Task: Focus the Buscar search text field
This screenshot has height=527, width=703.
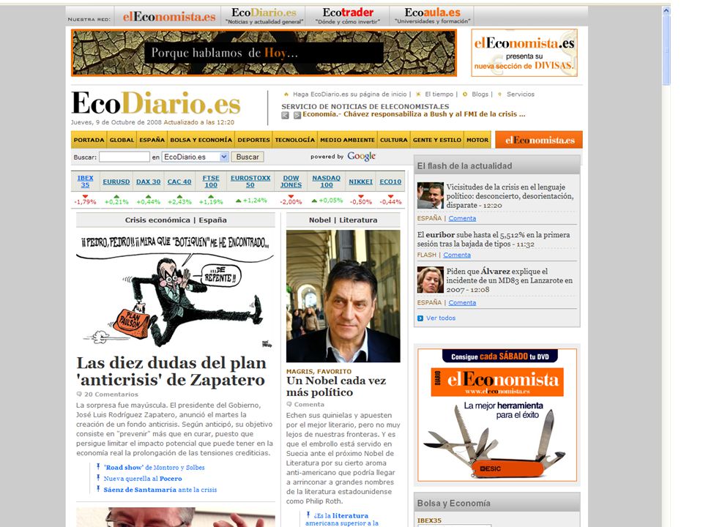Action: (x=124, y=157)
